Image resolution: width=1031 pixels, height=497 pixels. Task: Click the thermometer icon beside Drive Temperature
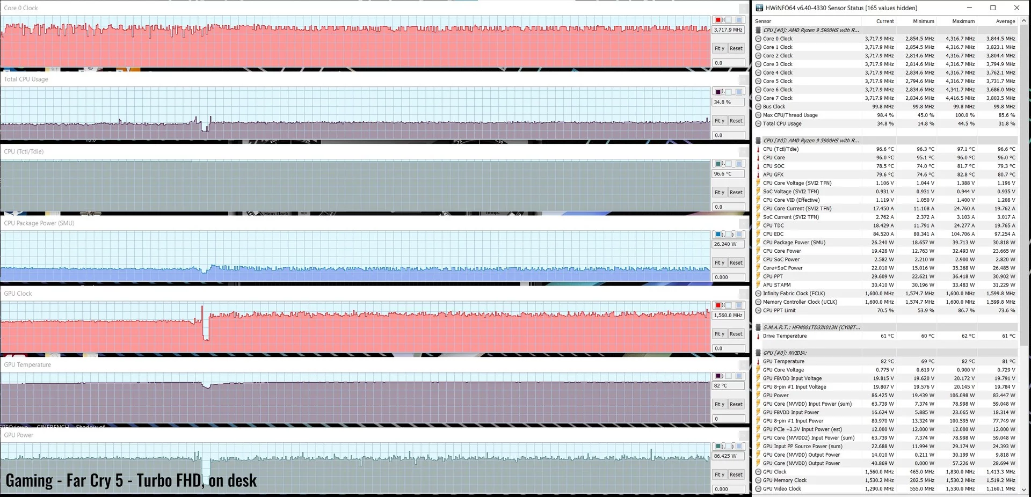[758, 336]
